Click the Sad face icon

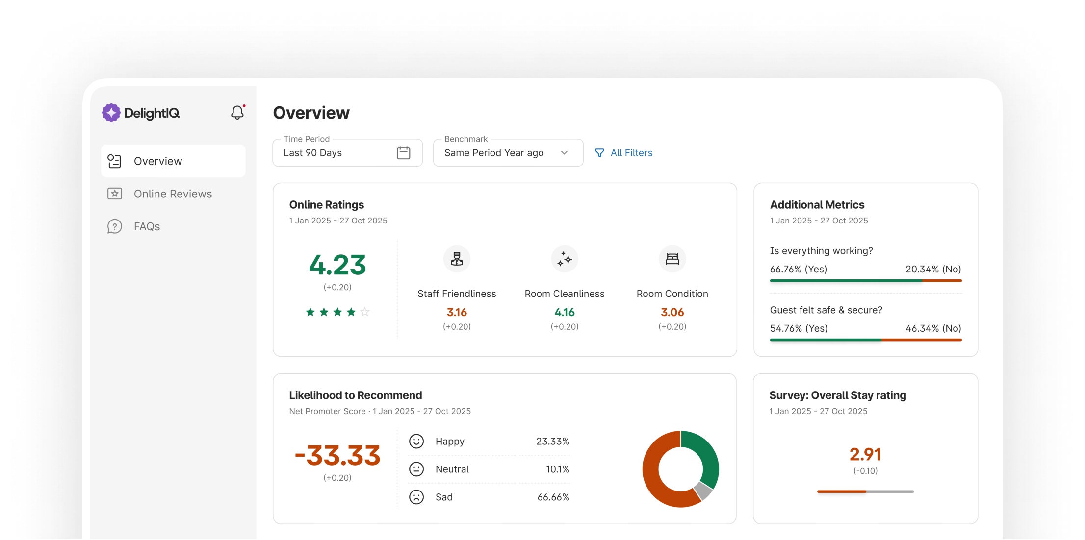[416, 497]
